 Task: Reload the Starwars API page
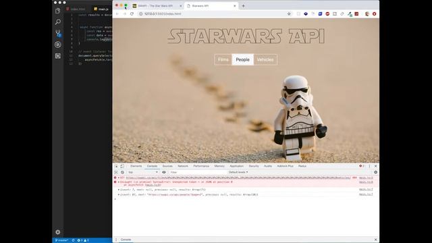point(132,13)
